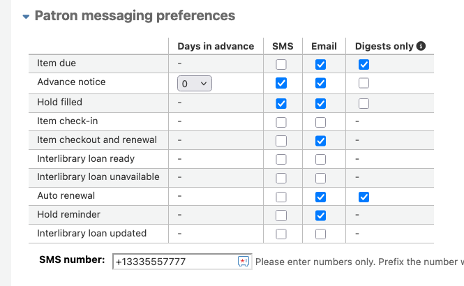Uncheck SMS for Hold filled
The image size is (464, 286).
click(x=280, y=103)
